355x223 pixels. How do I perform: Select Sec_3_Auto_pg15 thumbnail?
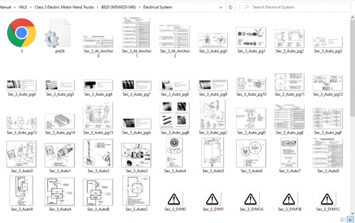pyautogui.click(x=98, y=115)
